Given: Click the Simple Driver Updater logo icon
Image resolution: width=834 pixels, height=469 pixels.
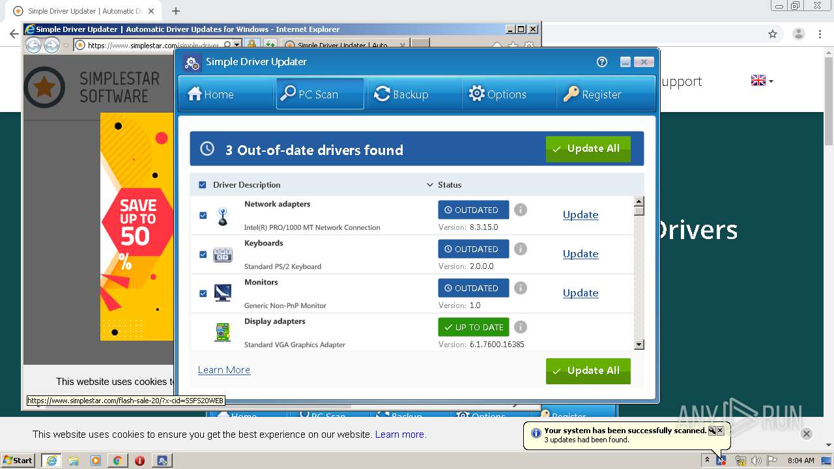Looking at the screenshot, I should click(x=192, y=63).
